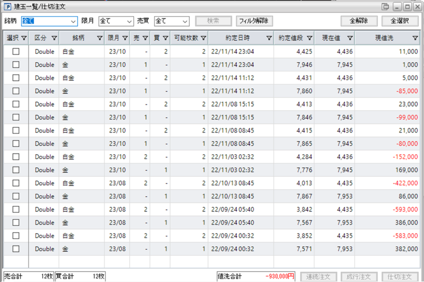
Task: Click the 値洗合計 total -930,000円
Action: pyautogui.click(x=256, y=276)
